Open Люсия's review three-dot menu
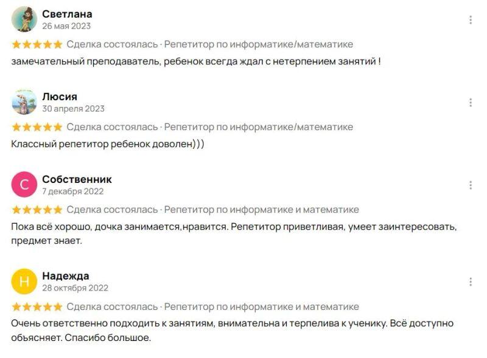Viewport: 487px width, 358px height. point(471,103)
